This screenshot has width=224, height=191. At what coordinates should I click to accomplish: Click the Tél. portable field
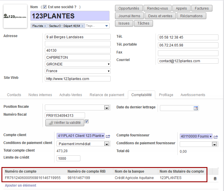point(188,45)
